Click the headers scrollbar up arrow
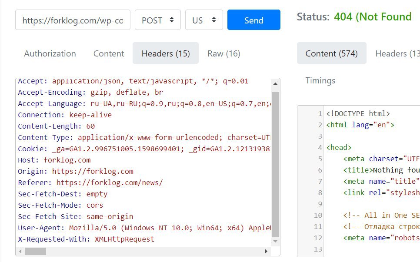Viewport: 420px width, 262px height. coord(275,84)
